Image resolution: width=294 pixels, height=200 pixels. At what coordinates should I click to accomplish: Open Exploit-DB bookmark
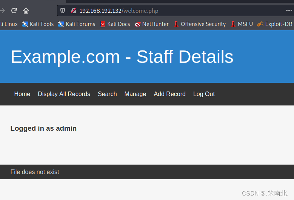(x=275, y=24)
